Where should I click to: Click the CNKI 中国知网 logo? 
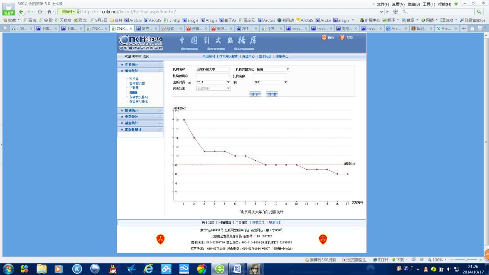[141, 42]
